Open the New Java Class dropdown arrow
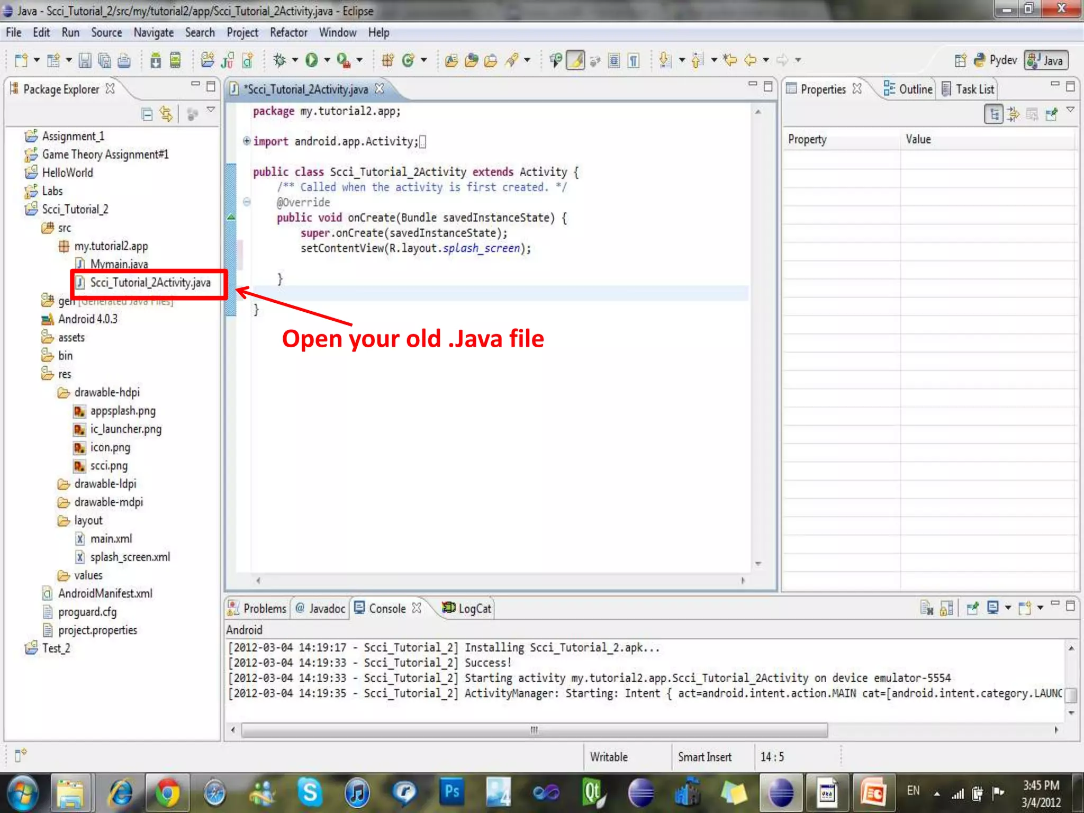The width and height of the screenshot is (1084, 813). [x=423, y=60]
